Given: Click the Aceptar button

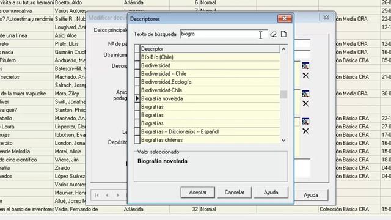Looking at the screenshot, I should tap(197, 193).
